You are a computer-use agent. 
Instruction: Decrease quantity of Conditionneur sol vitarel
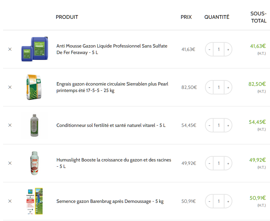209,125
